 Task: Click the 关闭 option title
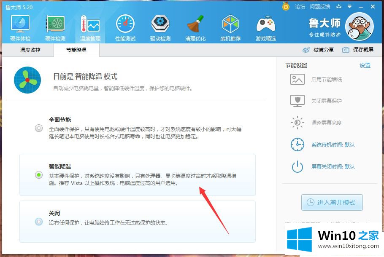point(54,213)
